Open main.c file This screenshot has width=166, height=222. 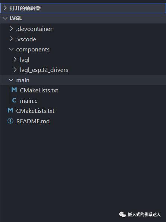[x=29, y=101]
